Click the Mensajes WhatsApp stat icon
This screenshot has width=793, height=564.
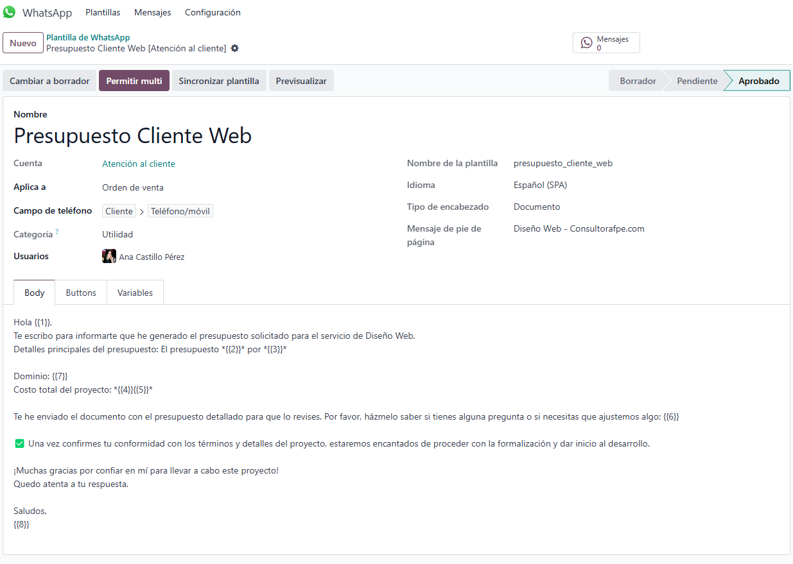point(587,43)
